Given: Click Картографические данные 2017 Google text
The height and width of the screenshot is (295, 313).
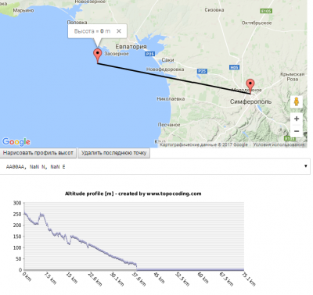Looking at the screenshot, I should pyautogui.click(x=203, y=144).
